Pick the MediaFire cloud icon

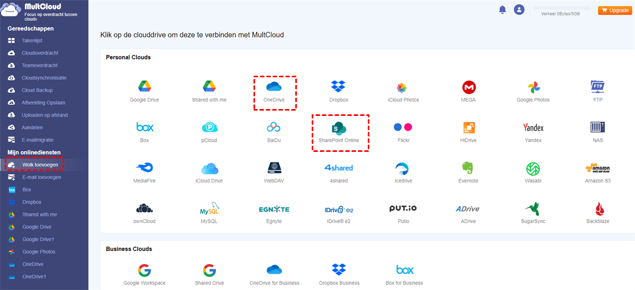click(x=144, y=168)
